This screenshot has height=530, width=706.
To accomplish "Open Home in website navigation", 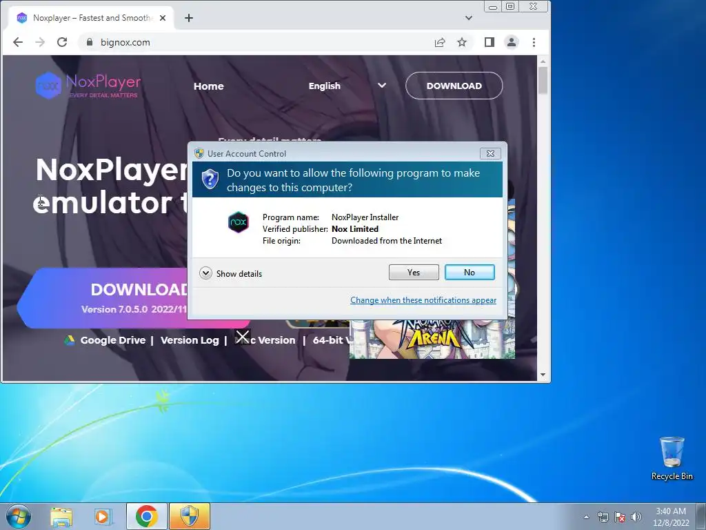I will coord(208,86).
